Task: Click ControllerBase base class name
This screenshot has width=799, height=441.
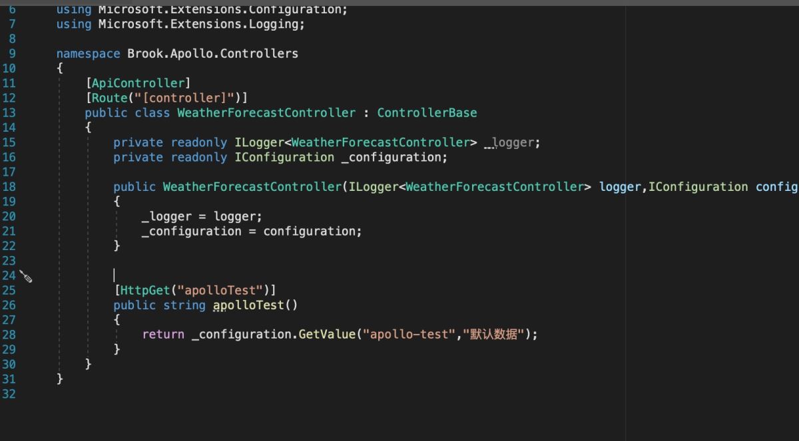Action: coord(427,112)
